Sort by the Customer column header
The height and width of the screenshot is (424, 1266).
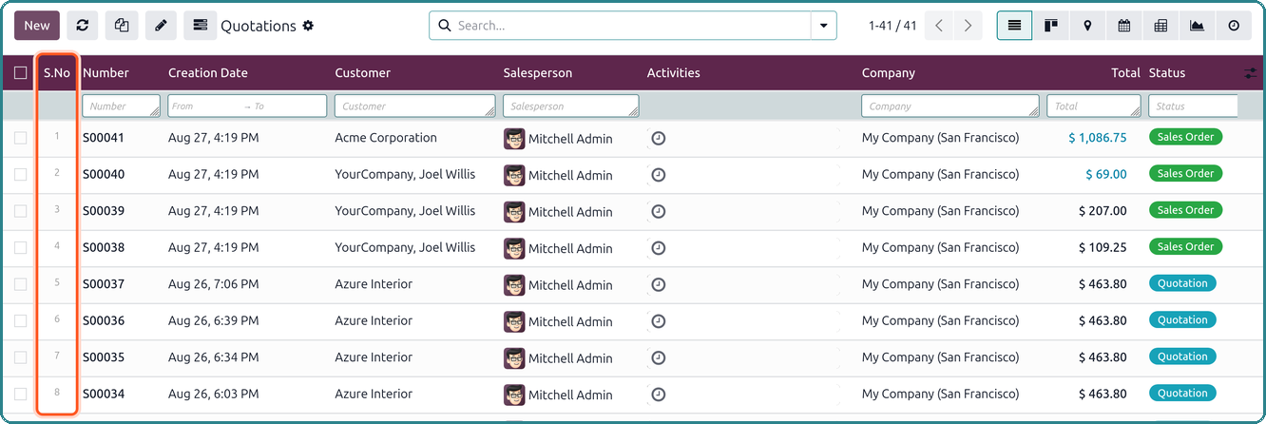click(363, 73)
